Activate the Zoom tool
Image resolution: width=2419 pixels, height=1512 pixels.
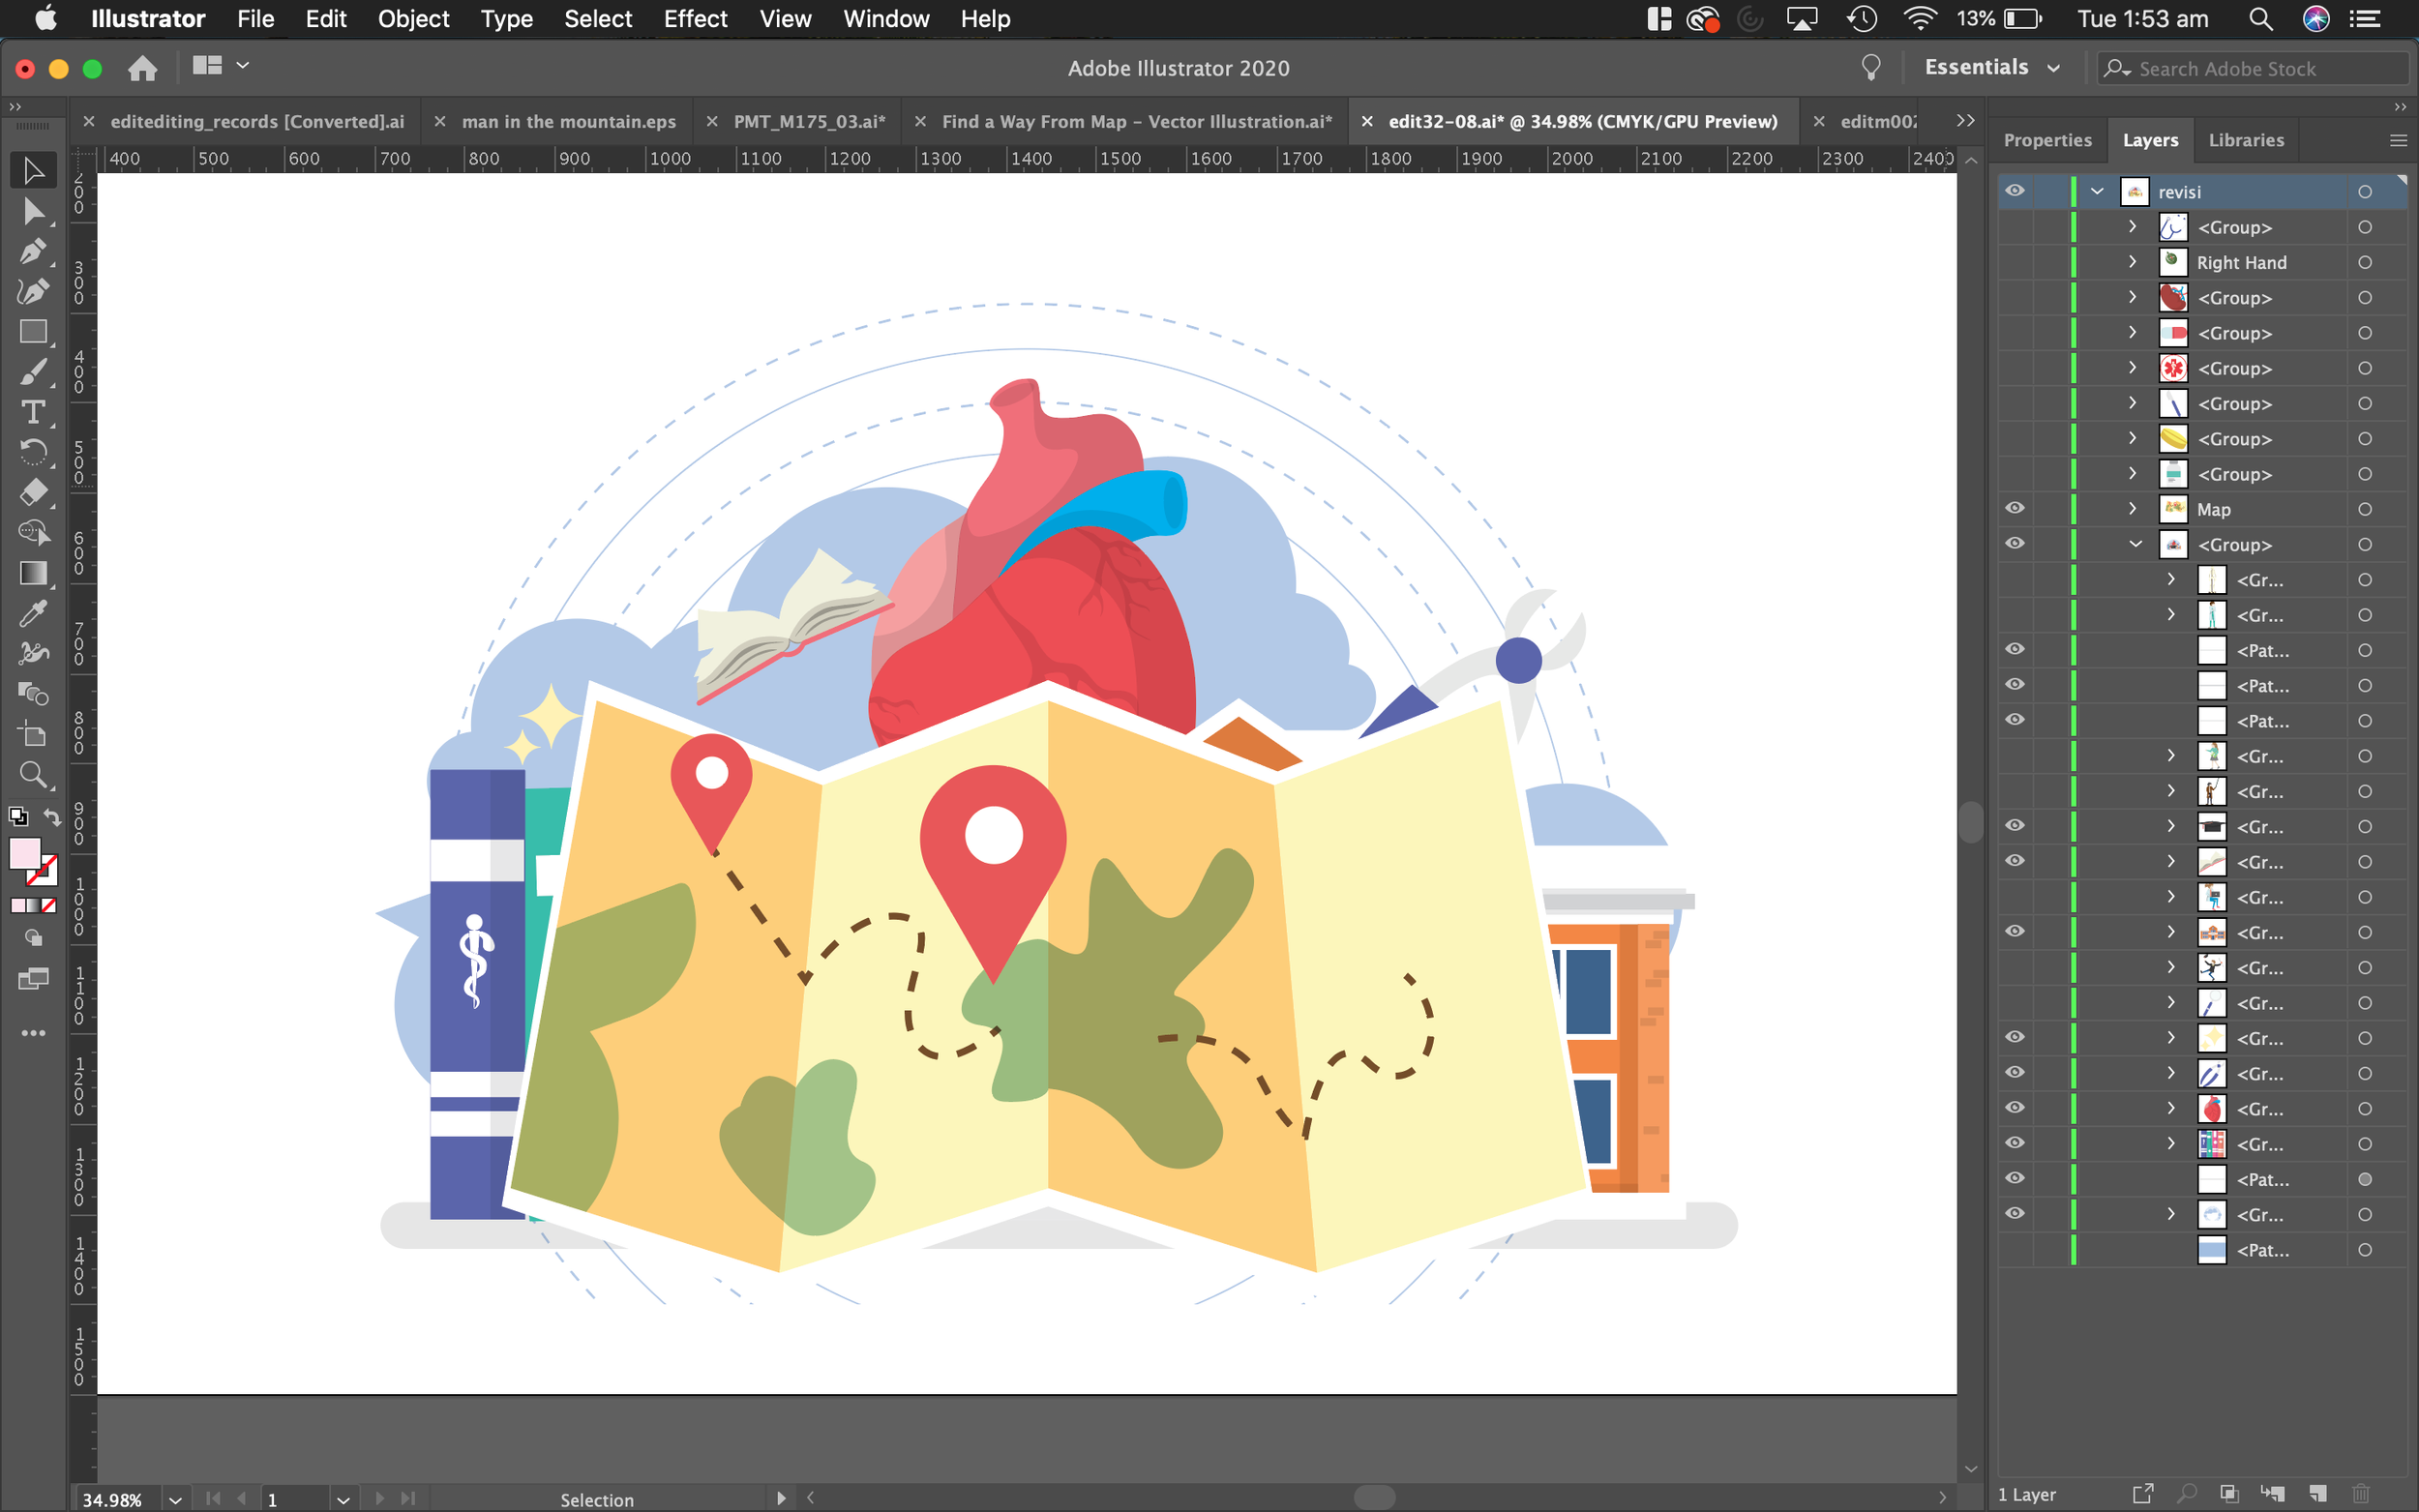pyautogui.click(x=33, y=775)
